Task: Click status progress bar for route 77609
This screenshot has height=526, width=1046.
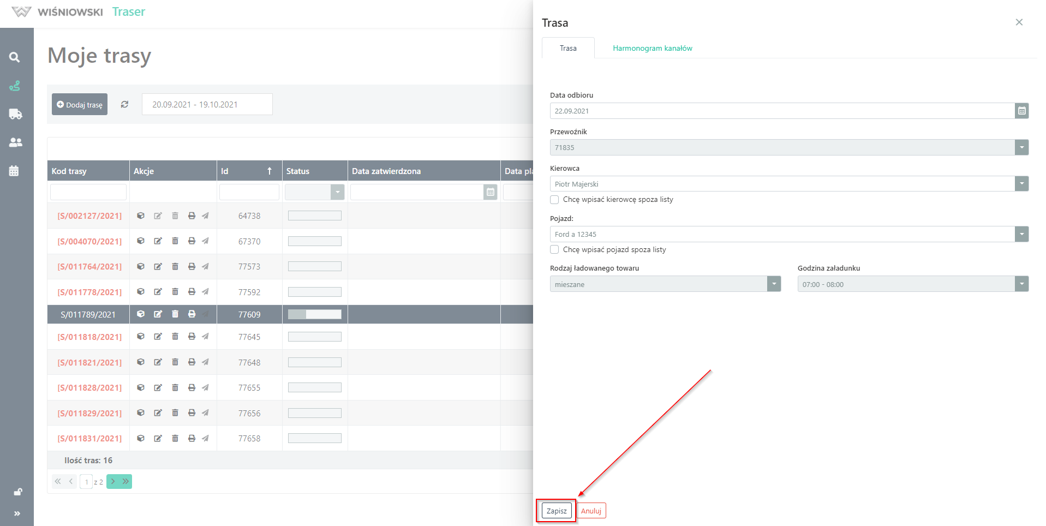Action: click(314, 314)
